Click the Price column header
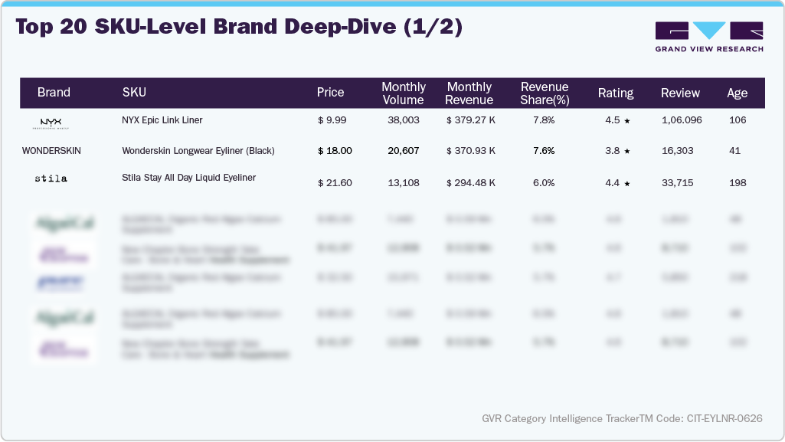Image resolution: width=785 pixels, height=442 pixels. (x=330, y=92)
